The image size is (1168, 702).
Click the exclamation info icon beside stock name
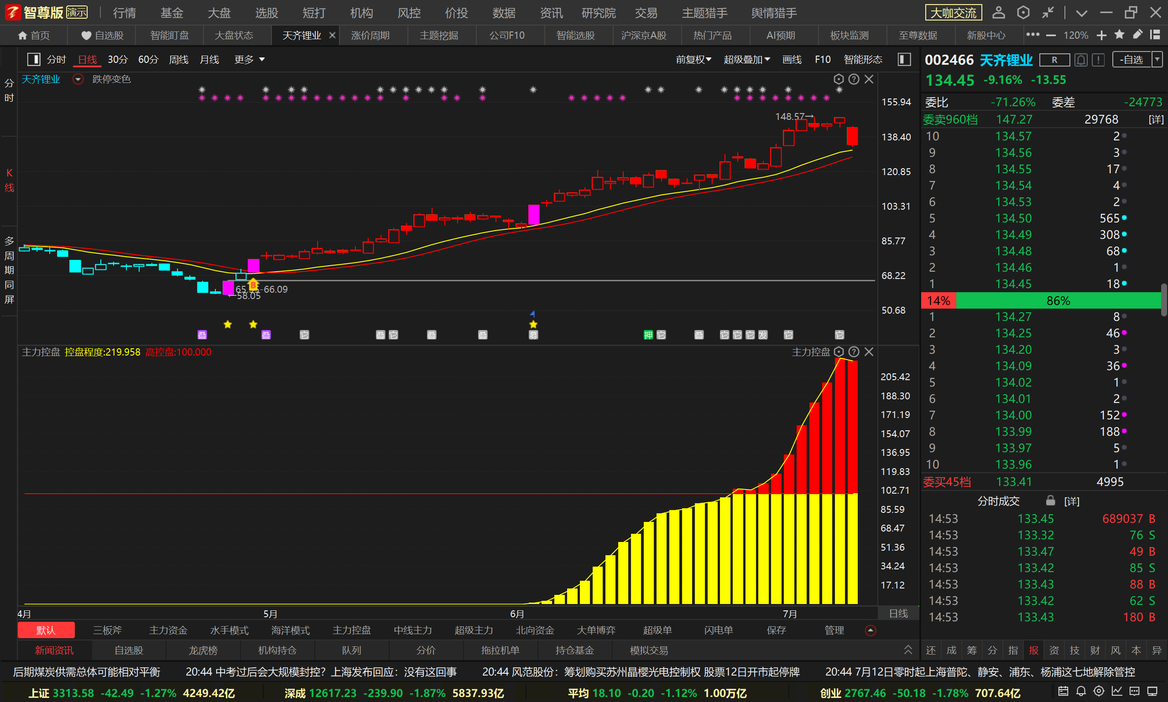[x=1098, y=60]
